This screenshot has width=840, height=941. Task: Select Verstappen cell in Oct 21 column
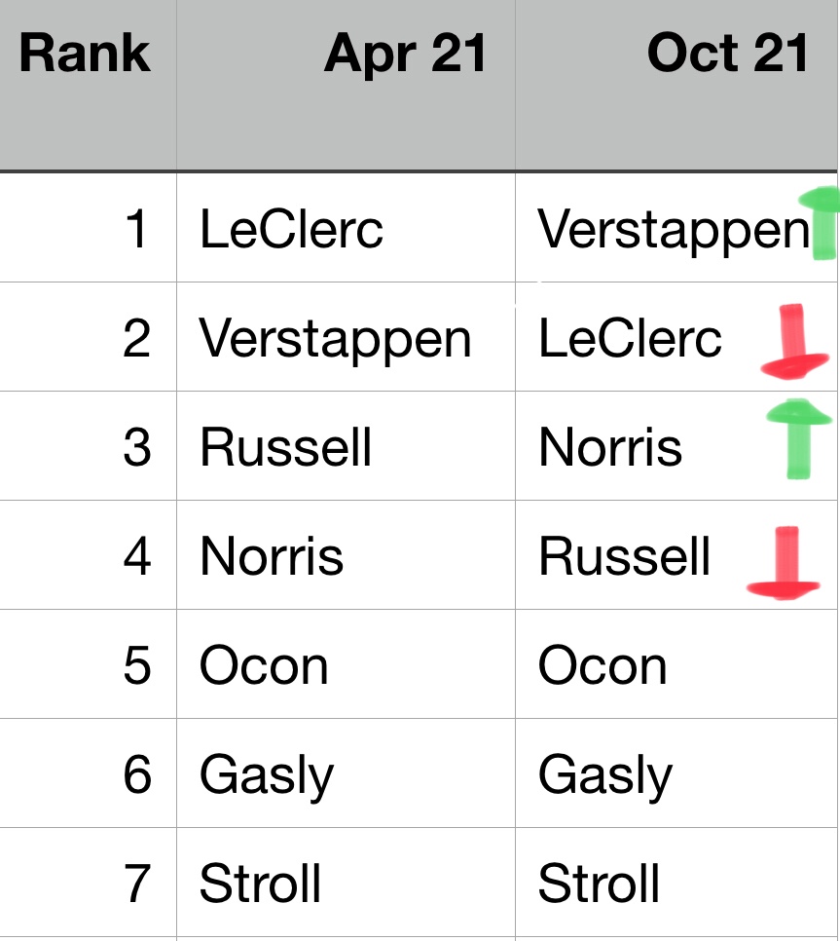point(672,230)
